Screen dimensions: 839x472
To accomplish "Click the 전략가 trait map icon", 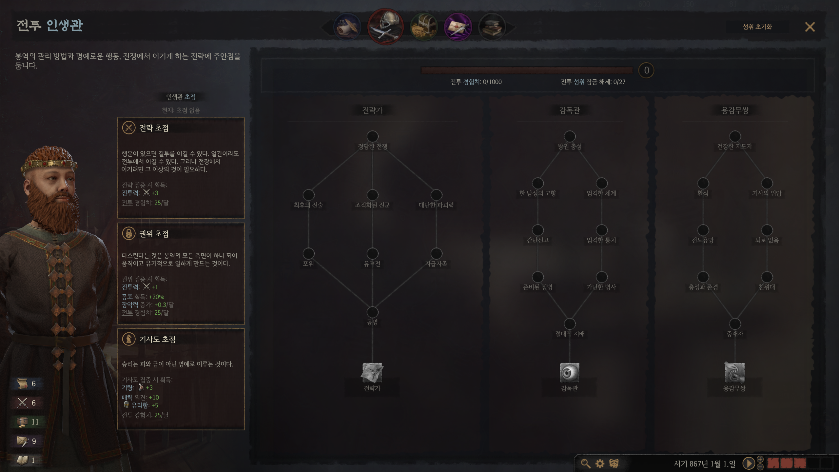I will tap(372, 373).
